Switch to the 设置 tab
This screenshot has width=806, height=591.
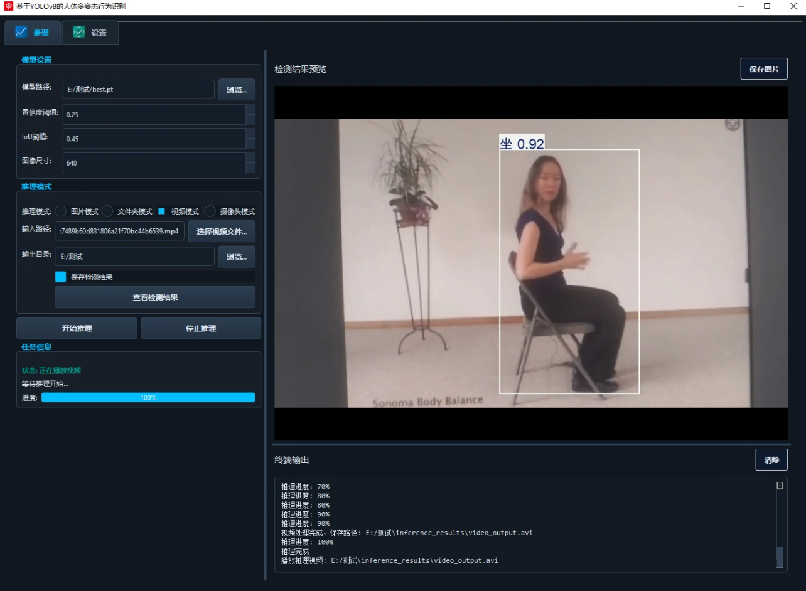(x=90, y=33)
